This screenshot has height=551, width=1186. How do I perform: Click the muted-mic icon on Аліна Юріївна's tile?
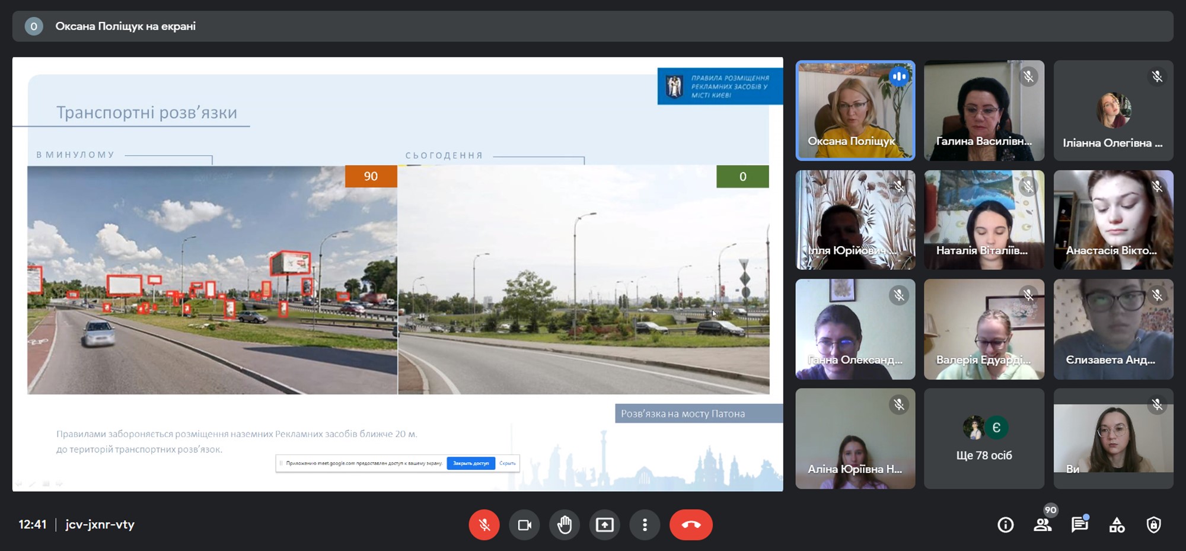pos(899,405)
